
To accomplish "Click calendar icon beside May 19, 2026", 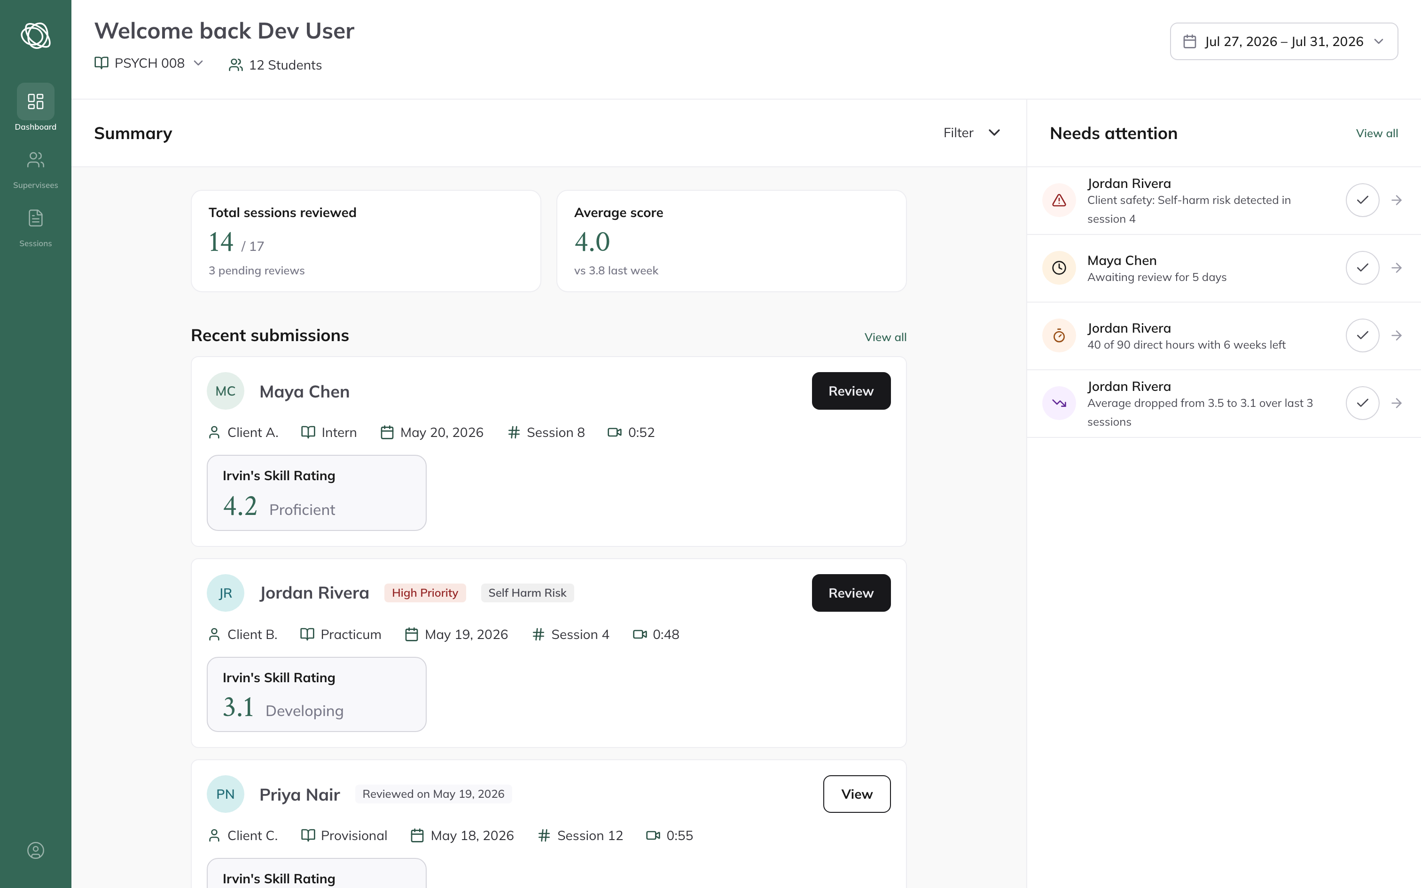I will pyautogui.click(x=412, y=634).
